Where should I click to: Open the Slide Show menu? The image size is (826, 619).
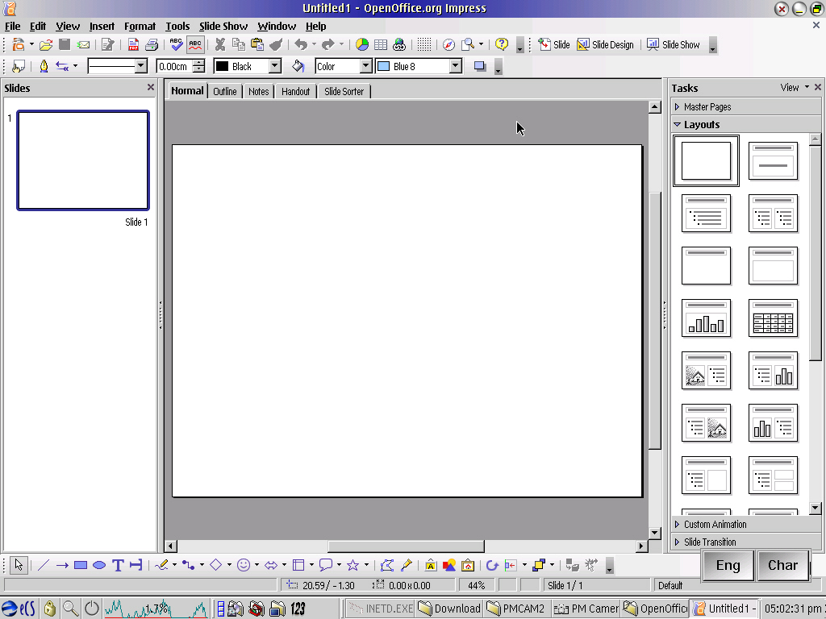pos(223,26)
